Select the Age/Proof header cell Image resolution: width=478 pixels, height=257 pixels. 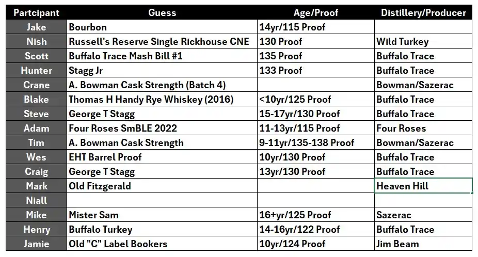315,12
